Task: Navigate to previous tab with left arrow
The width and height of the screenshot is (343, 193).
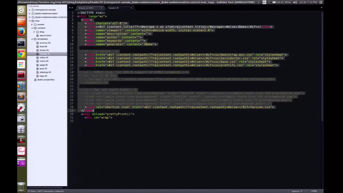Action: tap(69, 8)
